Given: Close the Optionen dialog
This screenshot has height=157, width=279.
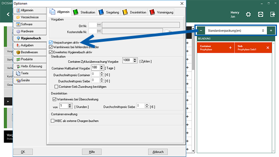Looking at the screenshot, I should (182, 4).
